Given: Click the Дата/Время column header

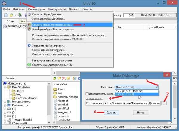Looking at the screenshot, I should (x=157, y=27).
